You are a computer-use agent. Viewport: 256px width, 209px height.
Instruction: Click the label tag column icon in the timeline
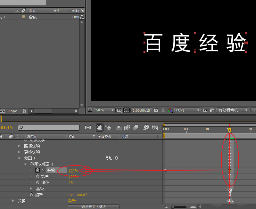11,136
